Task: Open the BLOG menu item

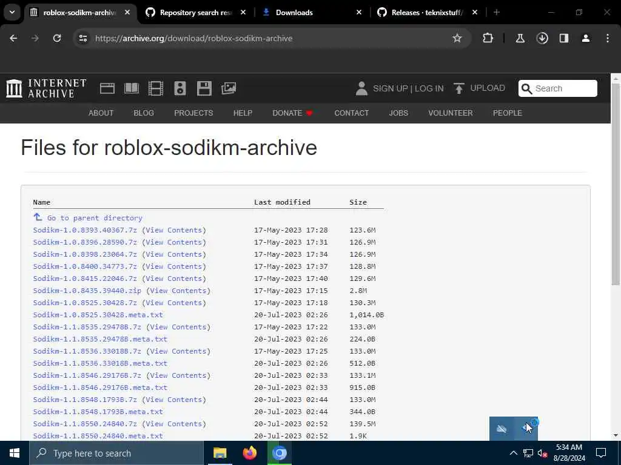Action: pos(144,113)
